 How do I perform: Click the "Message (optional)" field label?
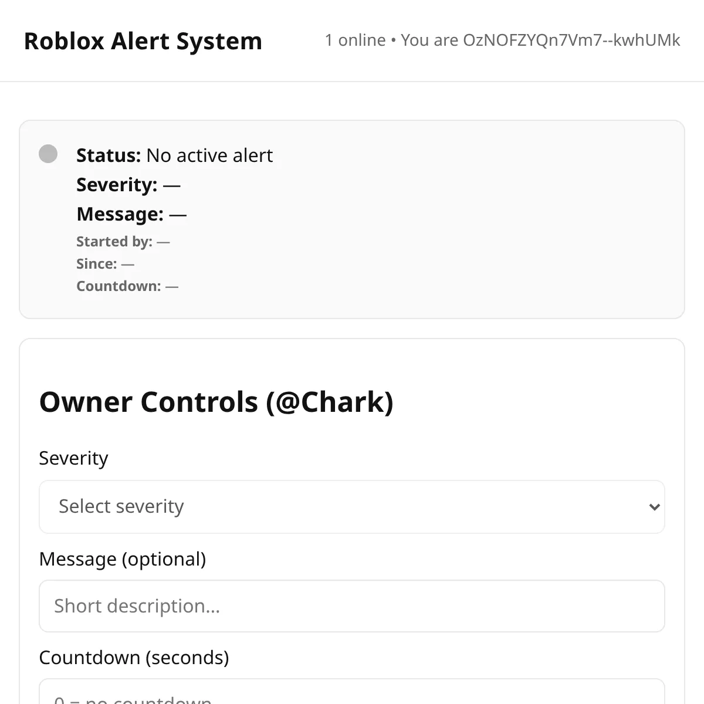(122, 559)
